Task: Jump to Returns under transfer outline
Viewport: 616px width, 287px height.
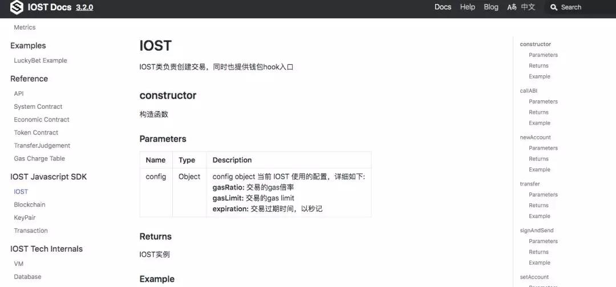Action: (538, 206)
